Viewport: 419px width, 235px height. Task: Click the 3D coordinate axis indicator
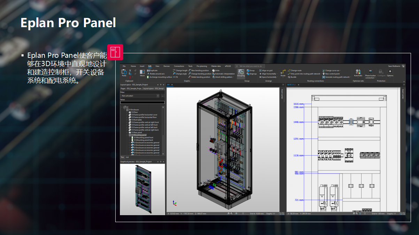tap(174, 203)
